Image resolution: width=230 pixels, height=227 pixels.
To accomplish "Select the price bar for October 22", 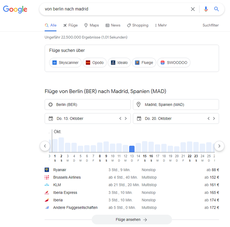I will (190, 147).
